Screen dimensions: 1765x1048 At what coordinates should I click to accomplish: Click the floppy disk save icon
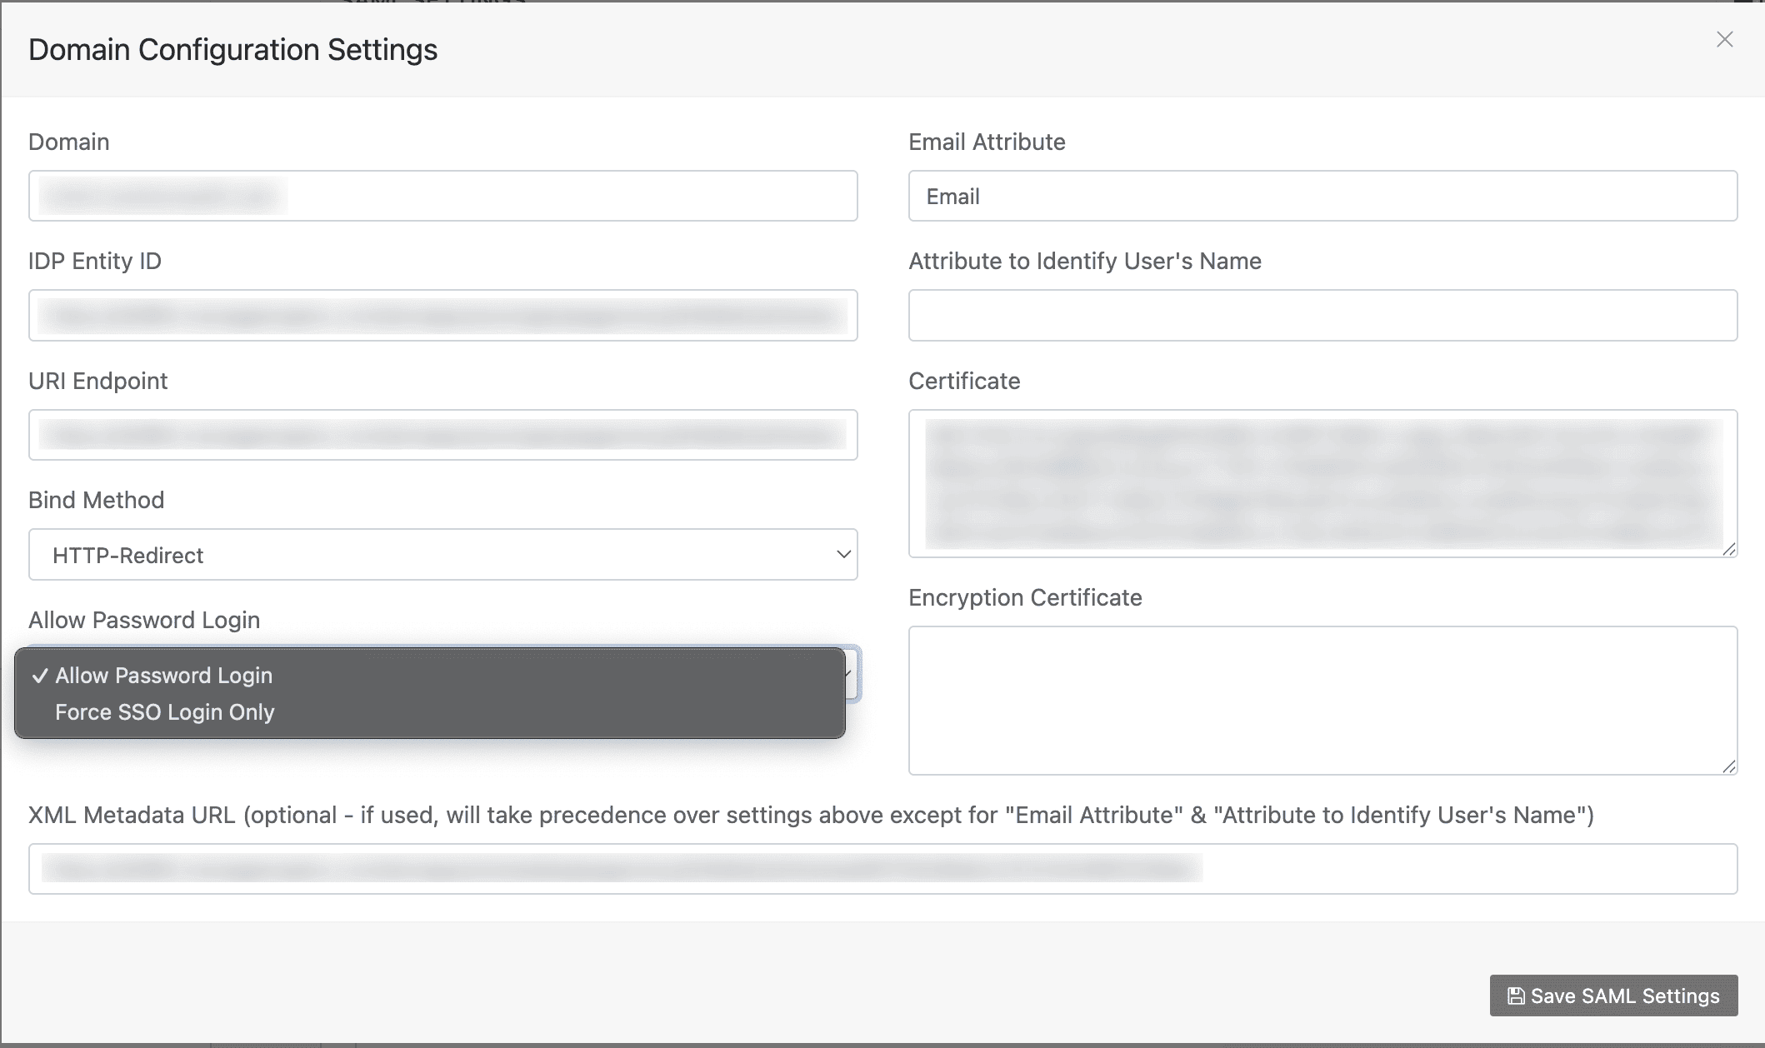tap(1516, 996)
